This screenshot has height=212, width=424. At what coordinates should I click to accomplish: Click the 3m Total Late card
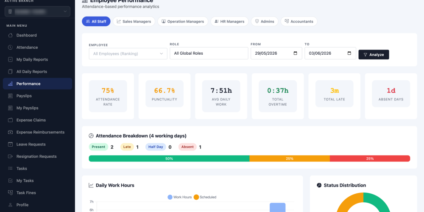(335, 96)
